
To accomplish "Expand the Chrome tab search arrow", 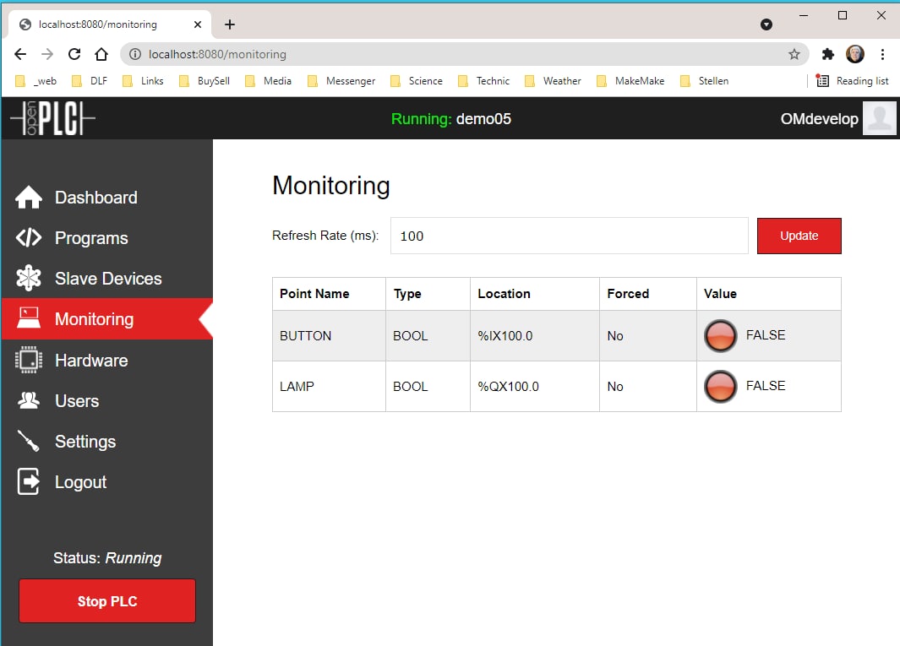I will pos(766,24).
